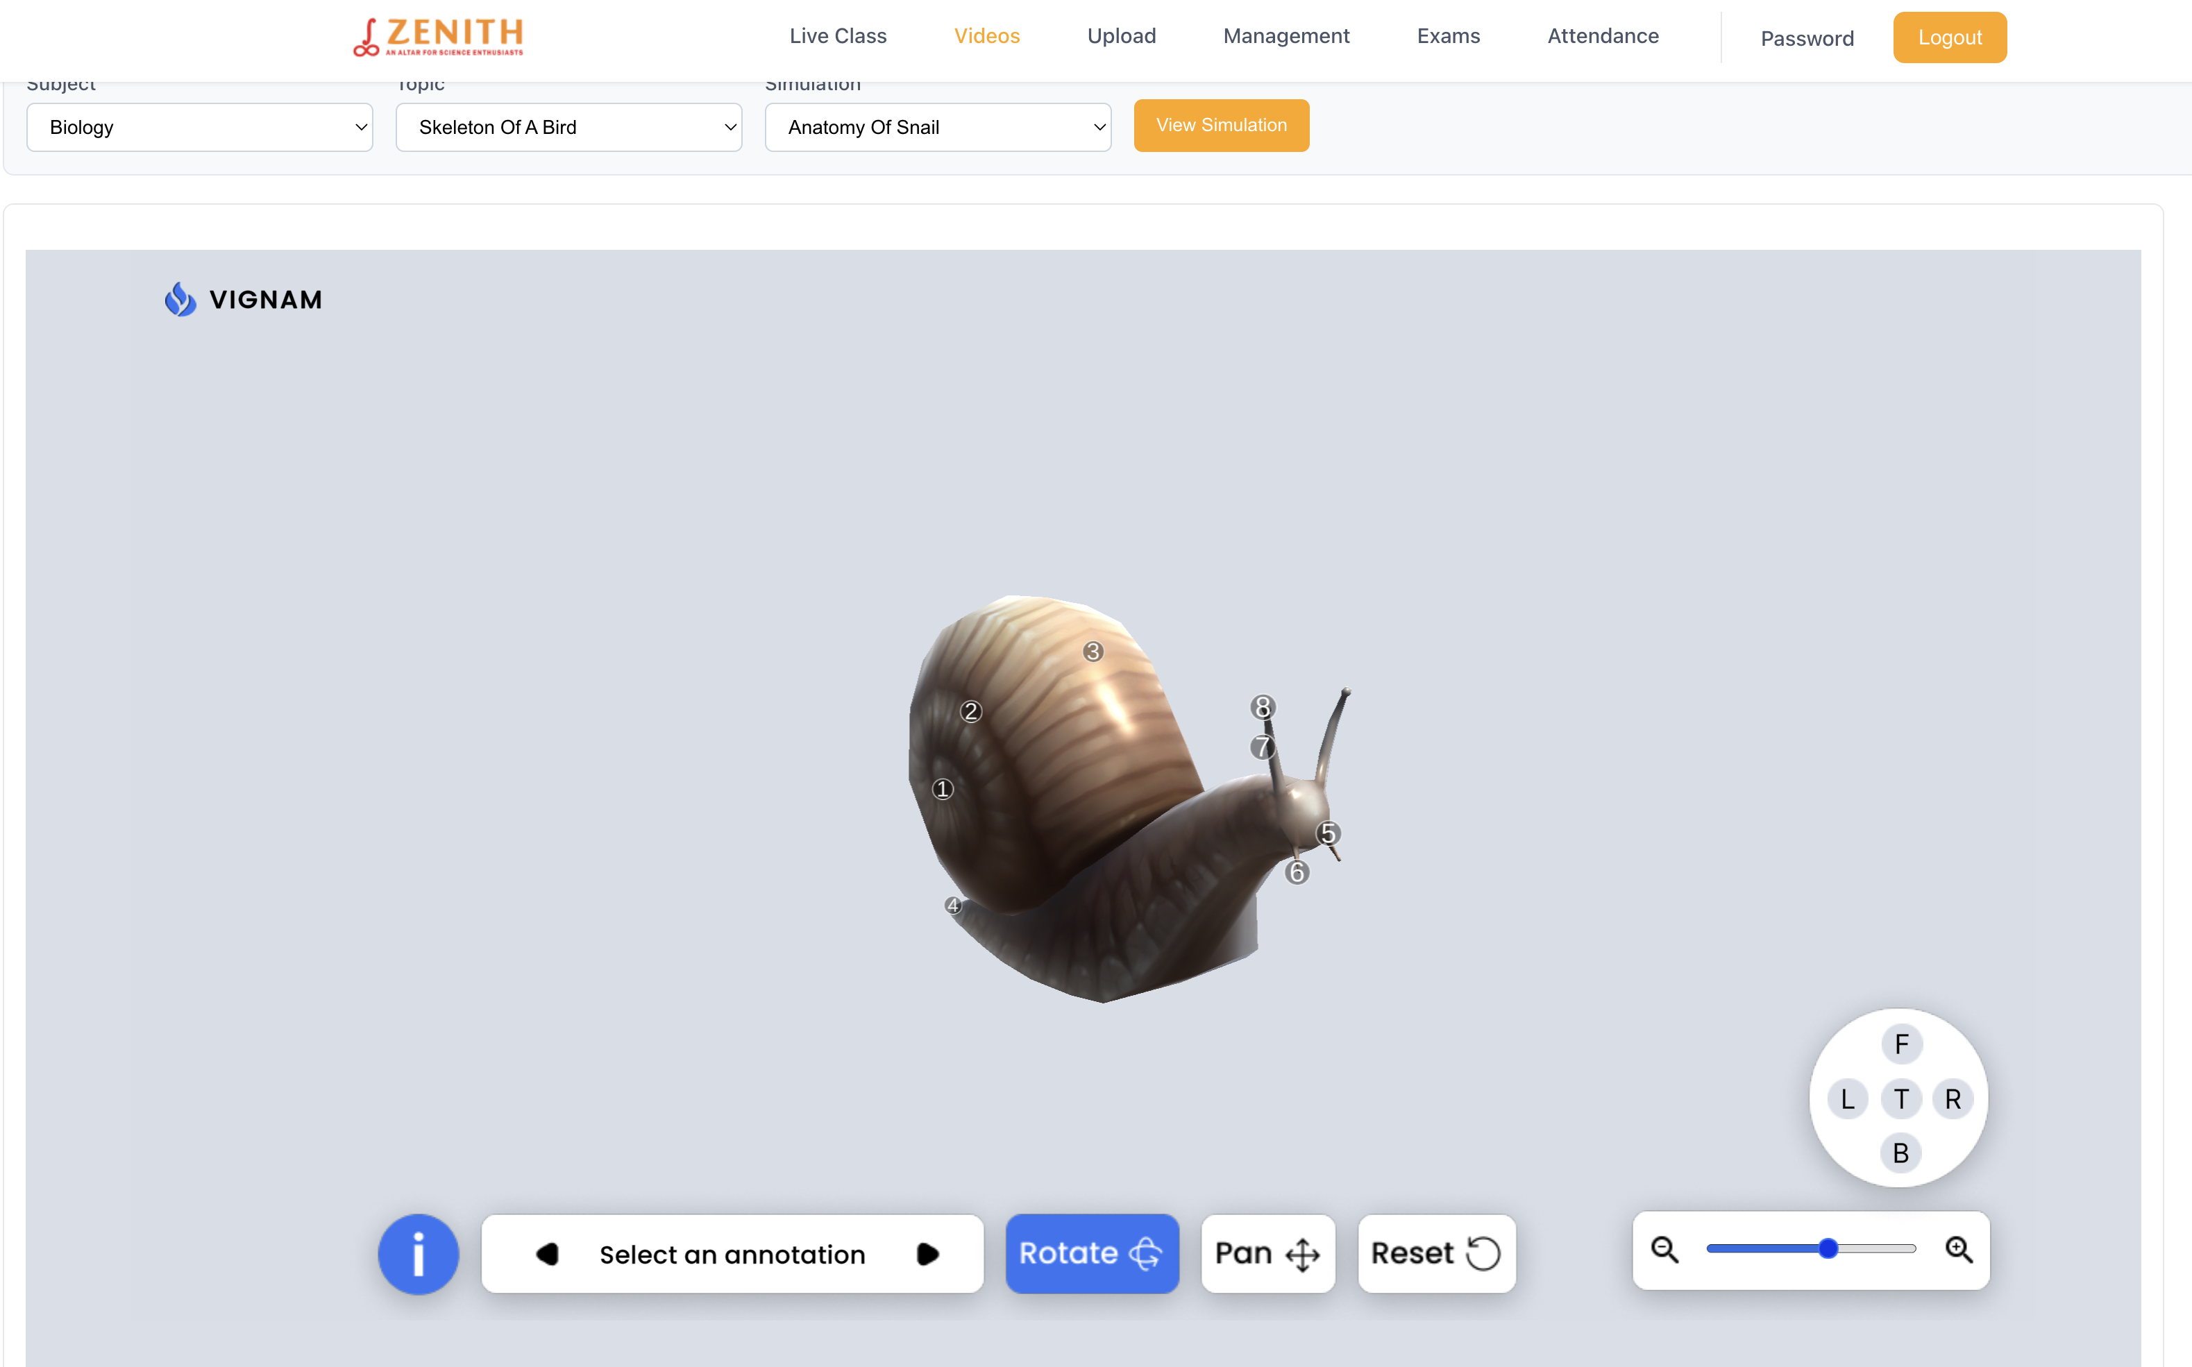Image resolution: width=2192 pixels, height=1367 pixels.
Task: Open the Live Class menu item
Action: [837, 36]
